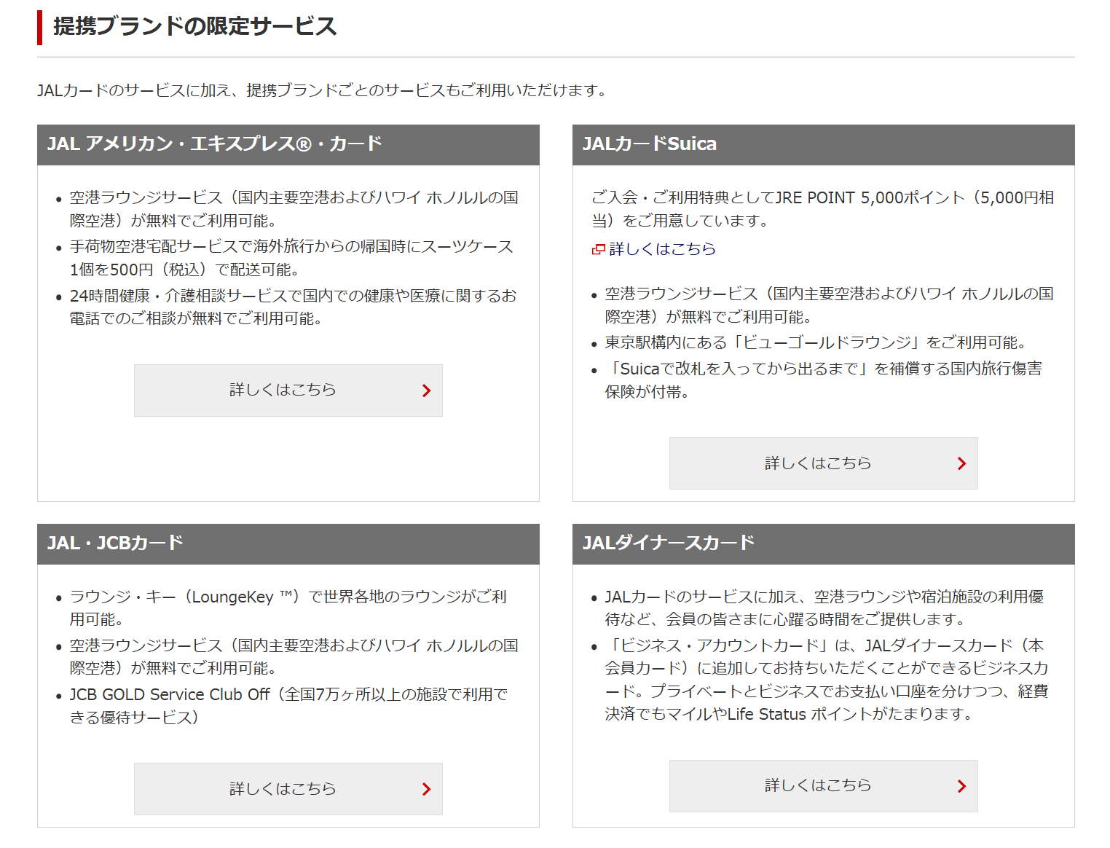This screenshot has height=848, width=1110.
Task: Click the arrow icon on JAL アメリカン・エキスプレス details button
Action: (426, 390)
